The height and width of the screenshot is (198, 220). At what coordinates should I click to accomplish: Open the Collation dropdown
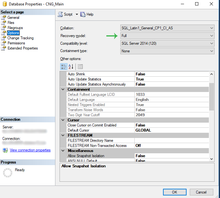coord(167,28)
